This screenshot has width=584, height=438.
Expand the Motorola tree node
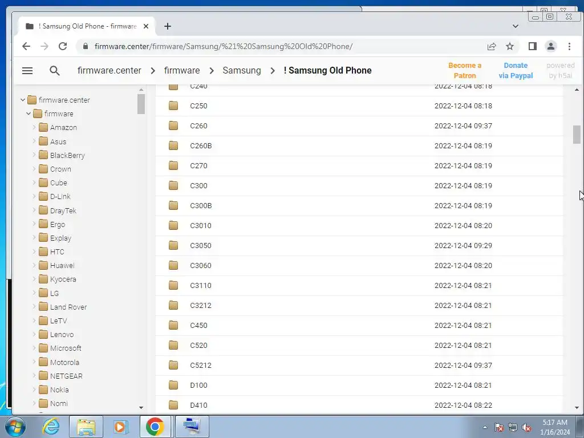tap(34, 362)
